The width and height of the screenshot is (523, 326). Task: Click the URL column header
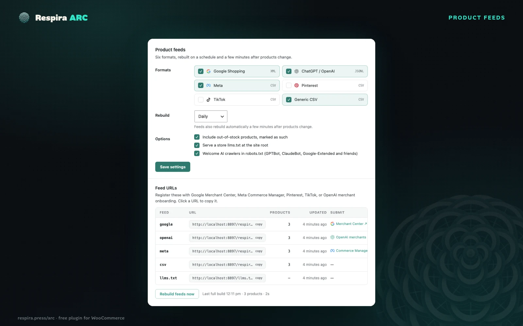click(x=193, y=213)
